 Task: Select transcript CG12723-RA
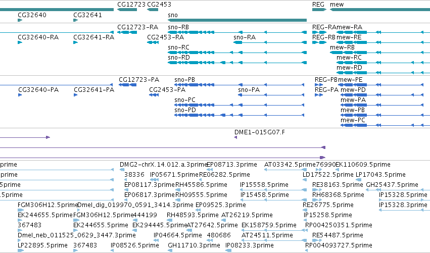pyautogui.click(x=137, y=27)
